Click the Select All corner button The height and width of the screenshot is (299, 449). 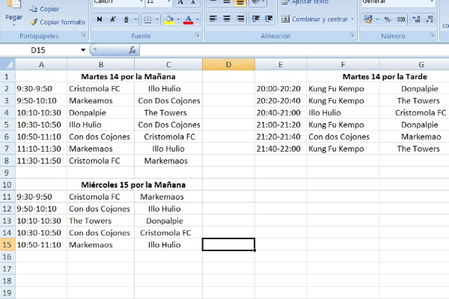point(7,64)
